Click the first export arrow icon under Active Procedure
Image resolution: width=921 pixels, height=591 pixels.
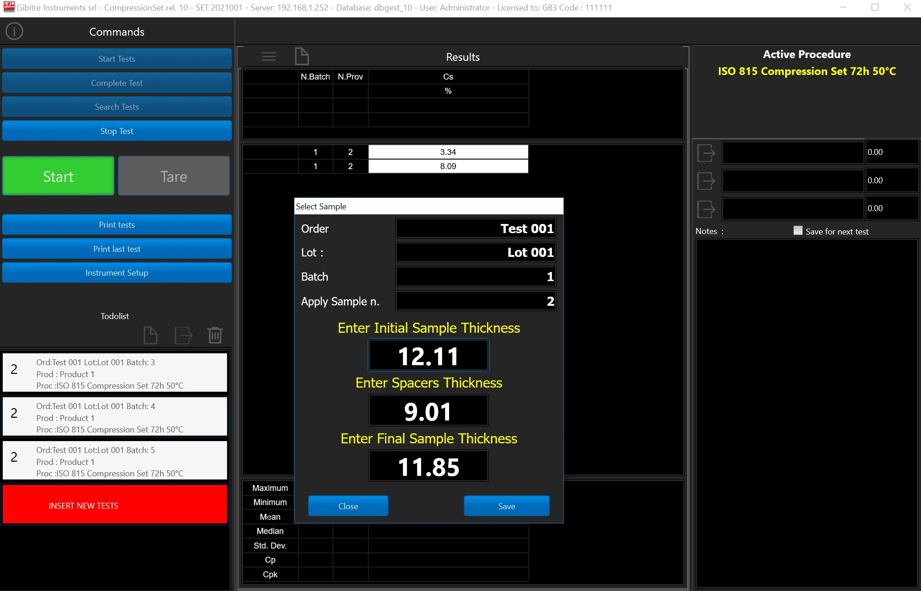click(706, 153)
